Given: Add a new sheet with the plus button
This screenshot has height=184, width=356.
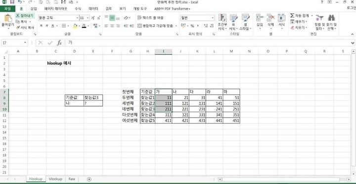Looking at the screenshot, I should point(89,179).
